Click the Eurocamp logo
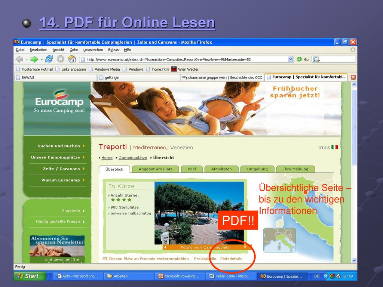The image size is (383, 287). point(59,101)
